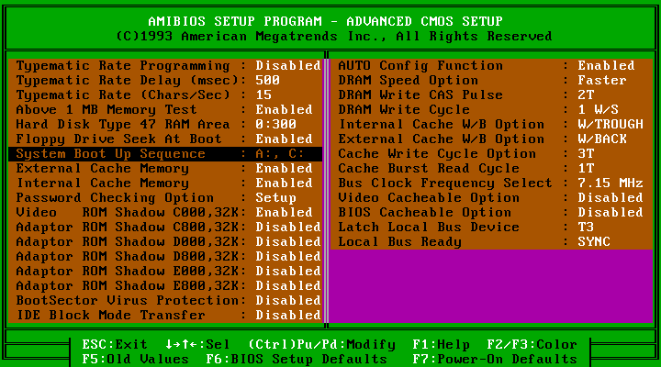
Task: Toggle Typematic Rate Programming Disabled value
Action: point(287,66)
